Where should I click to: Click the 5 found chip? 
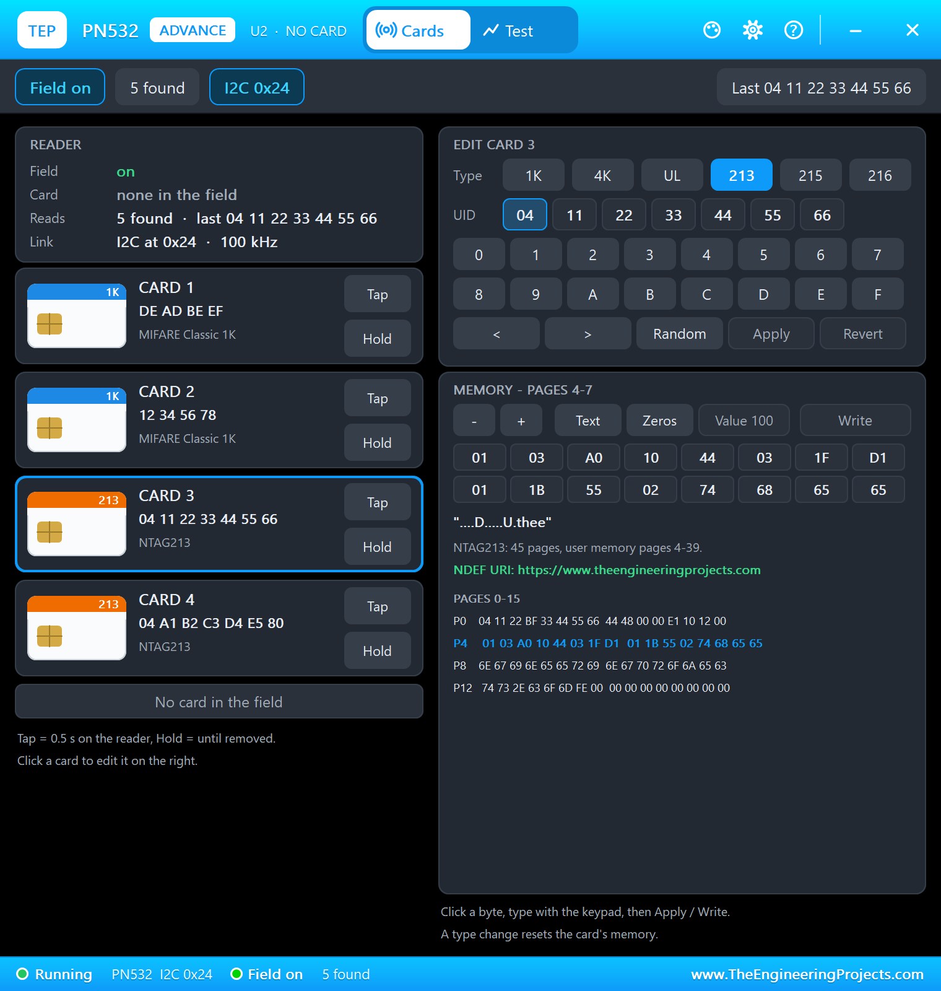pyautogui.click(x=157, y=87)
